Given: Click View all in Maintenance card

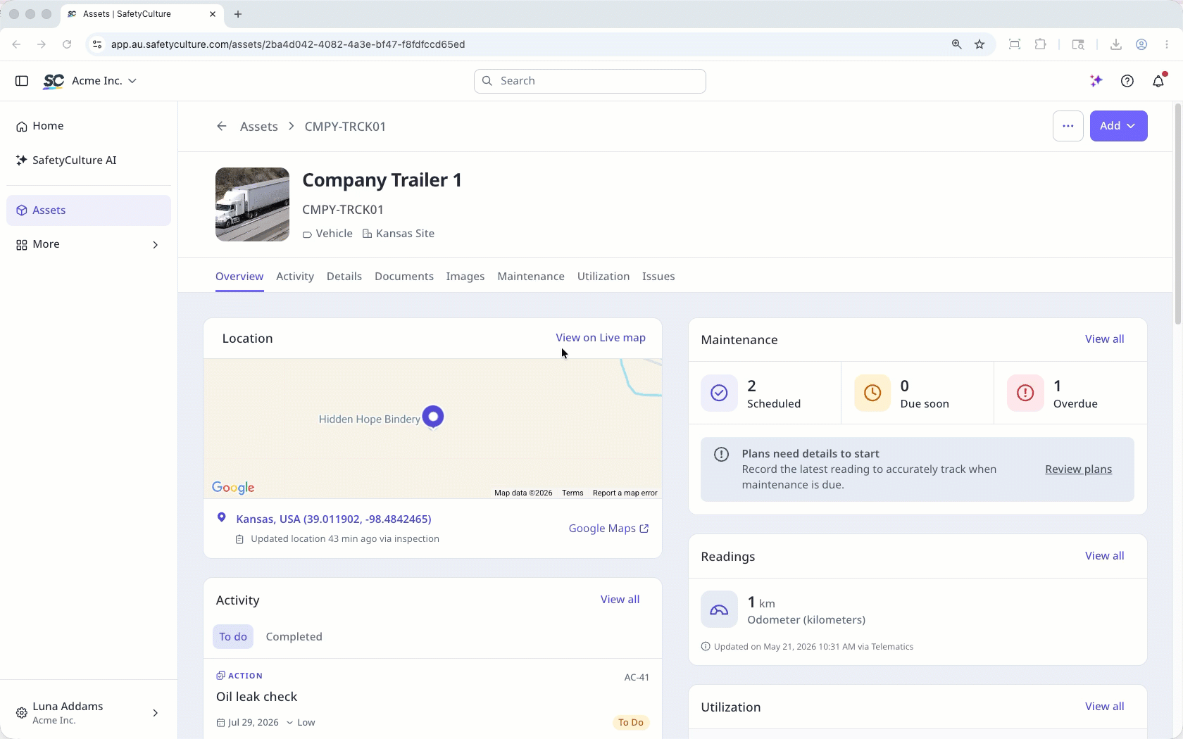Looking at the screenshot, I should 1104,339.
